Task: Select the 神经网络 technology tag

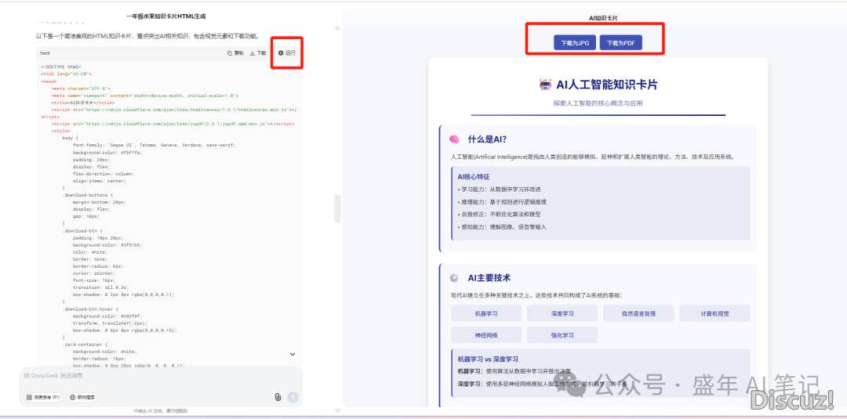Action: coord(486,335)
